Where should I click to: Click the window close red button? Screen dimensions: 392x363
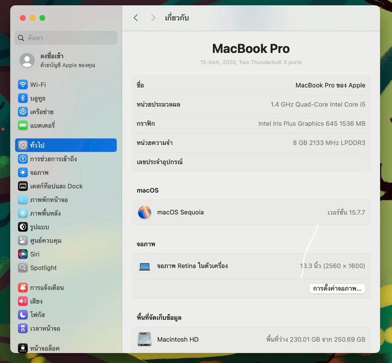pyautogui.click(x=23, y=18)
